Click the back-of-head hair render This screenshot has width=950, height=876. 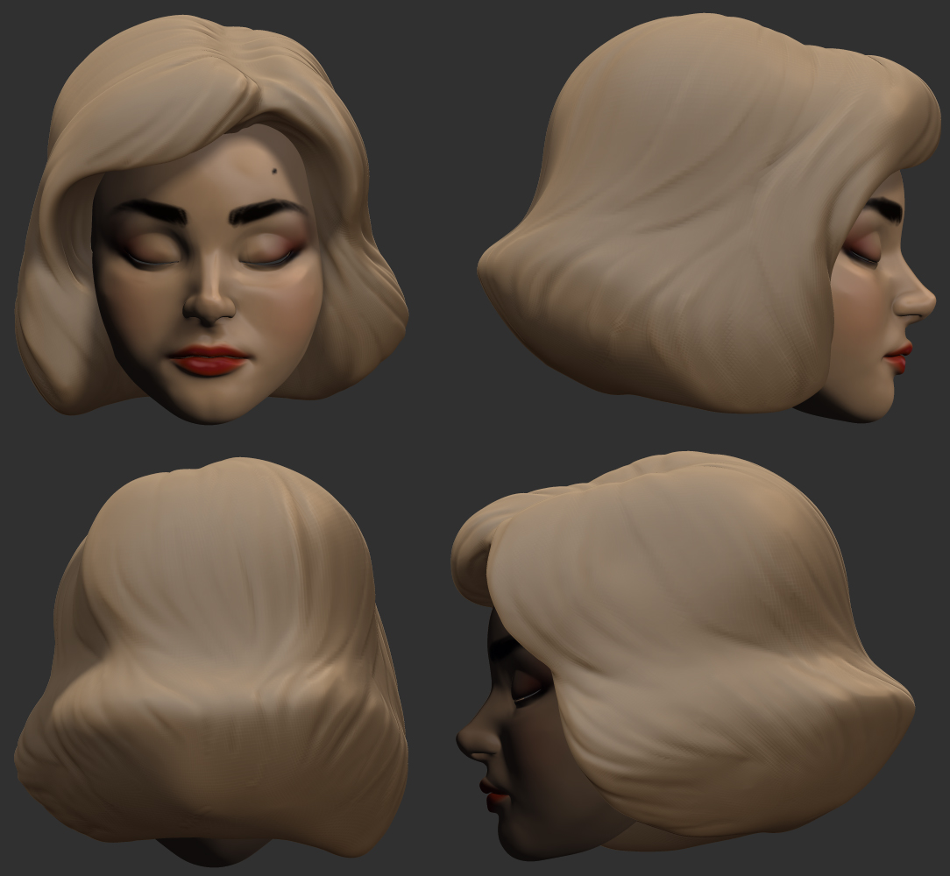(211, 661)
